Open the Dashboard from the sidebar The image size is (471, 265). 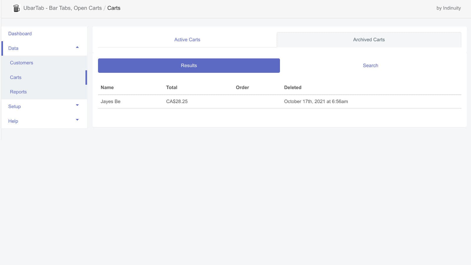(20, 34)
